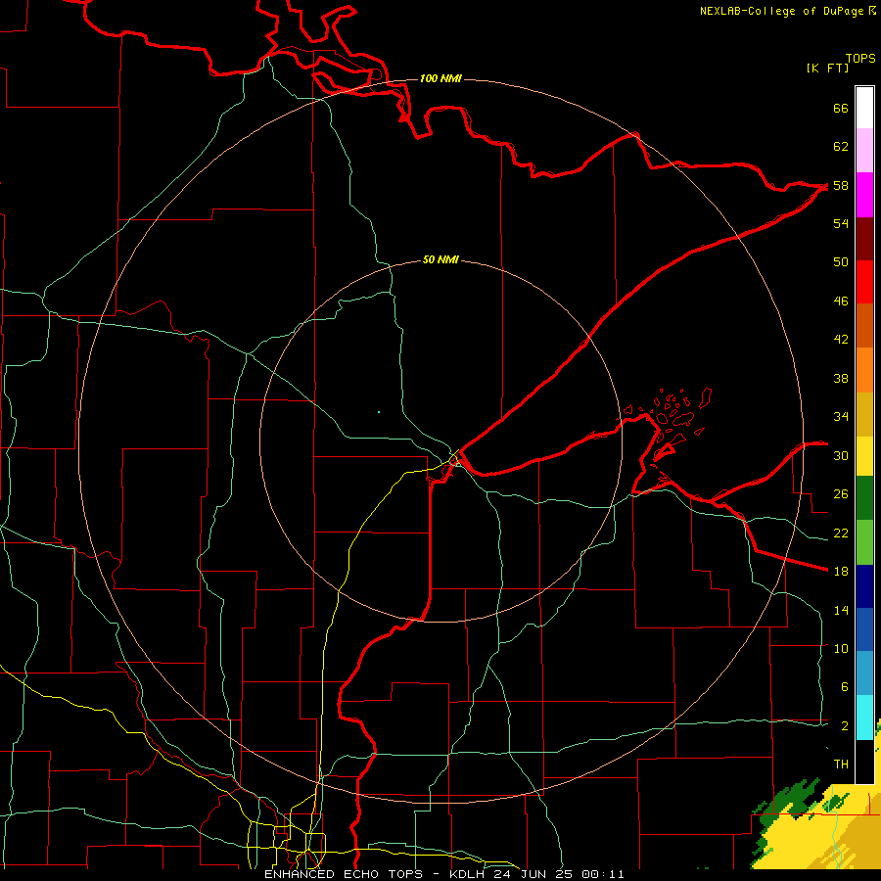Pick the light green legend swatch
This screenshot has width=881, height=881.
pyautogui.click(x=864, y=542)
